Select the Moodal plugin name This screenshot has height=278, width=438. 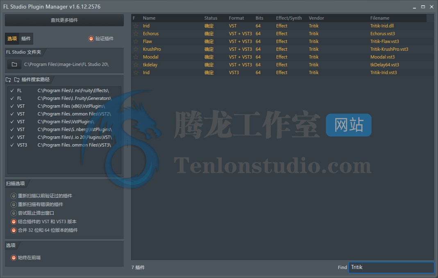tap(150, 57)
